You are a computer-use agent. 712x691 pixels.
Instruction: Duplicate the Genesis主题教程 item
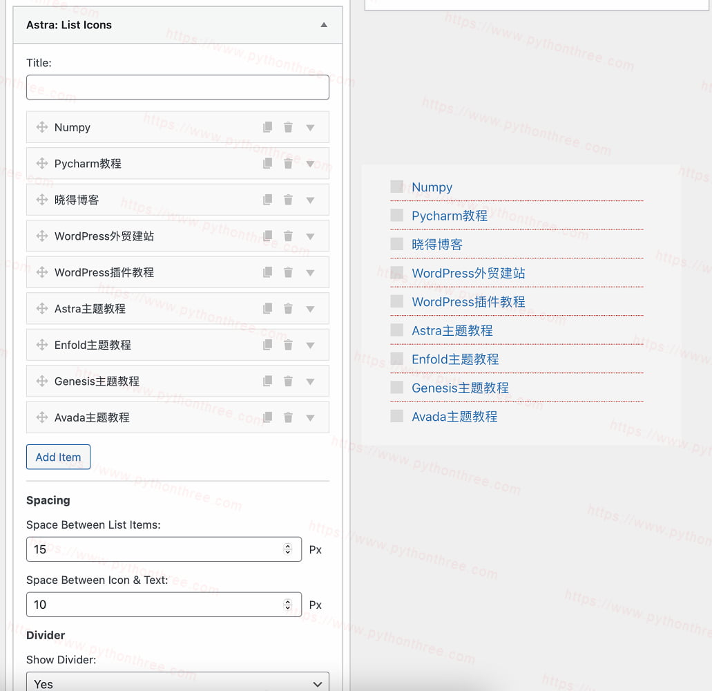(x=268, y=381)
